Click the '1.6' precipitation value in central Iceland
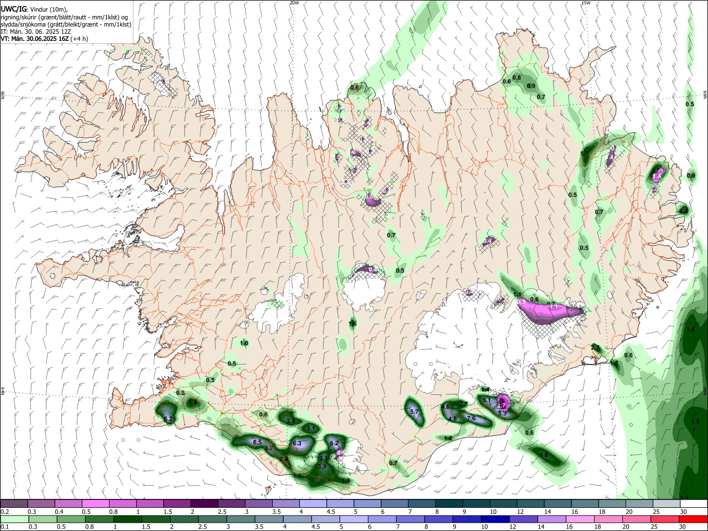 (x=353, y=324)
